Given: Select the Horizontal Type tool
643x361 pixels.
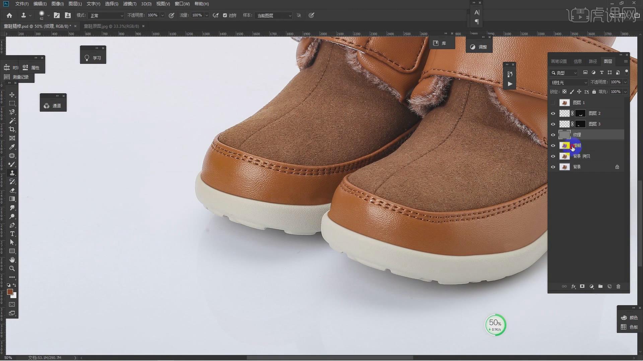Looking at the screenshot, I should pyautogui.click(x=12, y=234).
